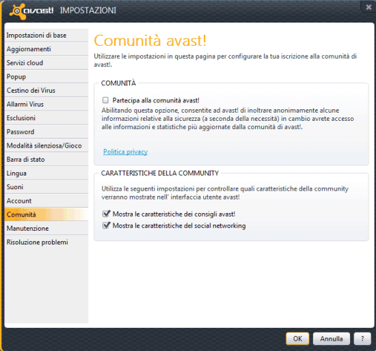Open the Popup settings page
Screen dimensions: 376x351
point(46,76)
